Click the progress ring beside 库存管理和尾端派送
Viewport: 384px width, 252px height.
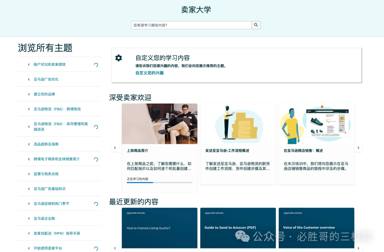click(x=96, y=127)
